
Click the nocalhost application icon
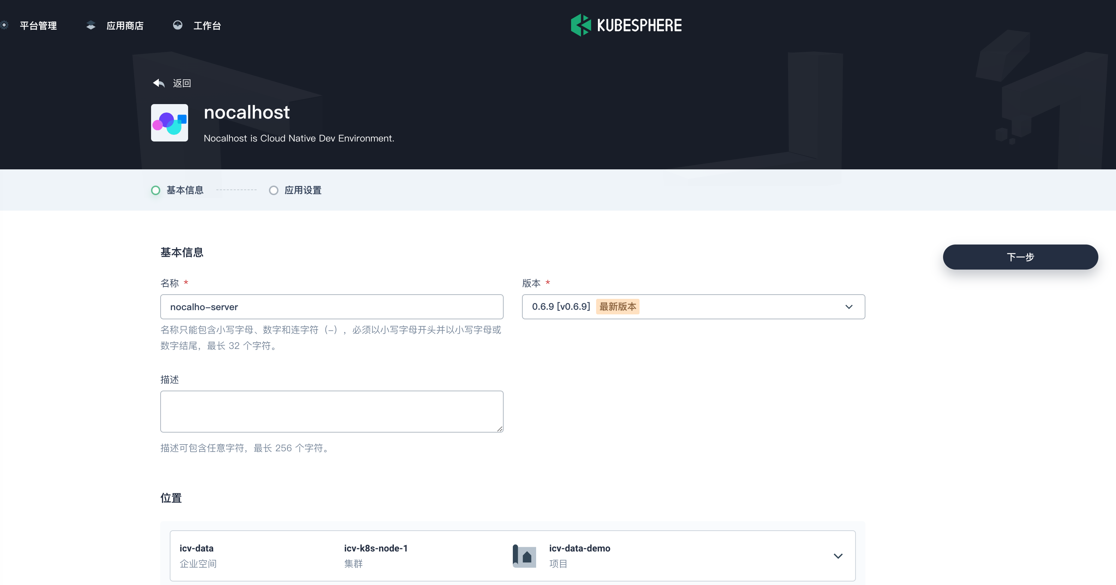(x=169, y=123)
